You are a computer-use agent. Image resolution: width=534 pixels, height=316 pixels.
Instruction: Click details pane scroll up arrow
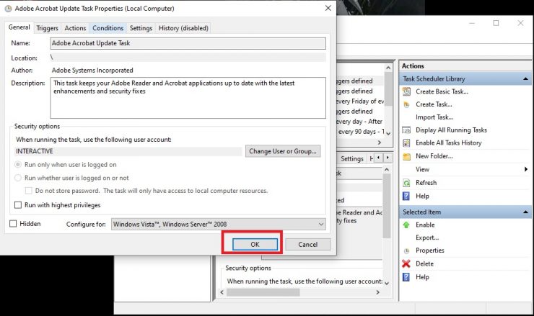(387, 169)
